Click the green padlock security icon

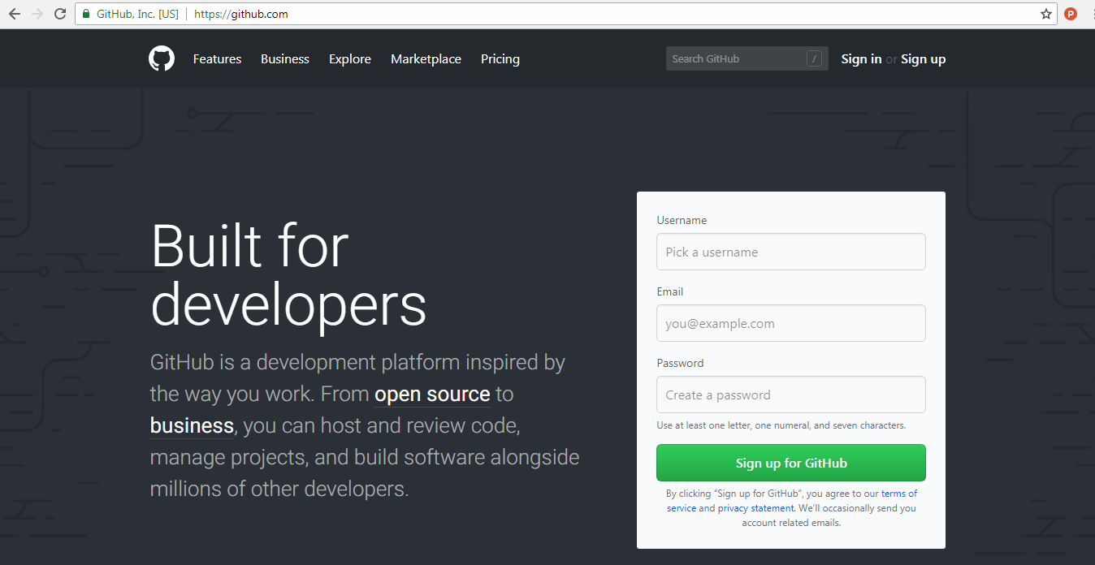pyautogui.click(x=86, y=14)
